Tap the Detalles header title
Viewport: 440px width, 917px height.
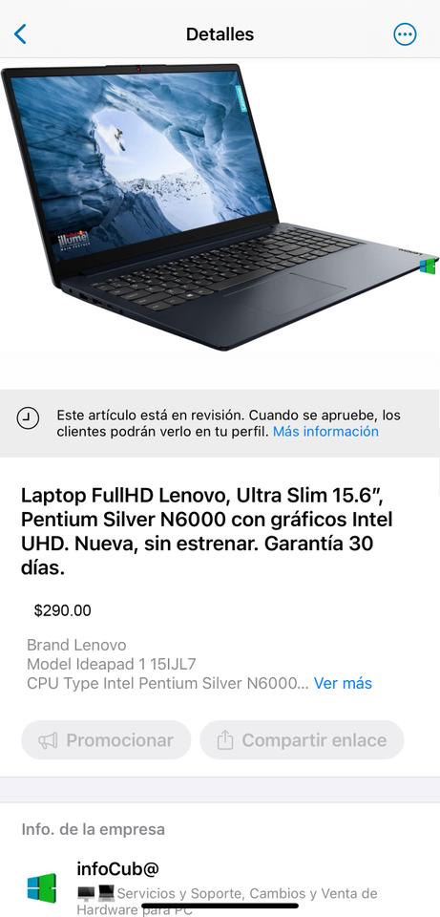220,34
